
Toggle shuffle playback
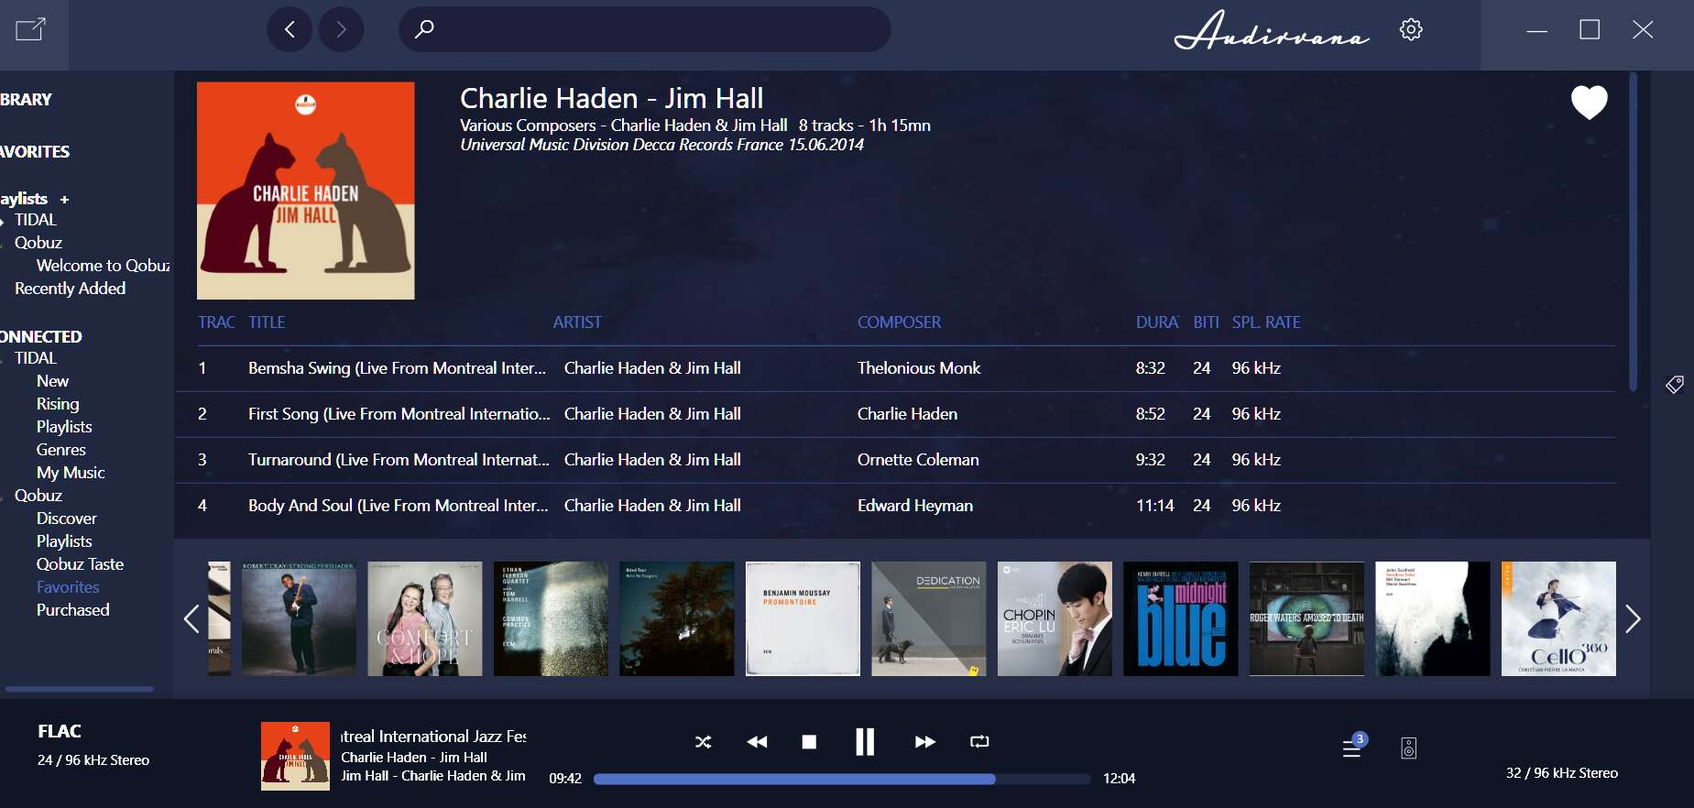coord(703,742)
